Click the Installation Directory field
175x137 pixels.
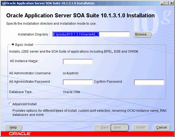point(91,34)
